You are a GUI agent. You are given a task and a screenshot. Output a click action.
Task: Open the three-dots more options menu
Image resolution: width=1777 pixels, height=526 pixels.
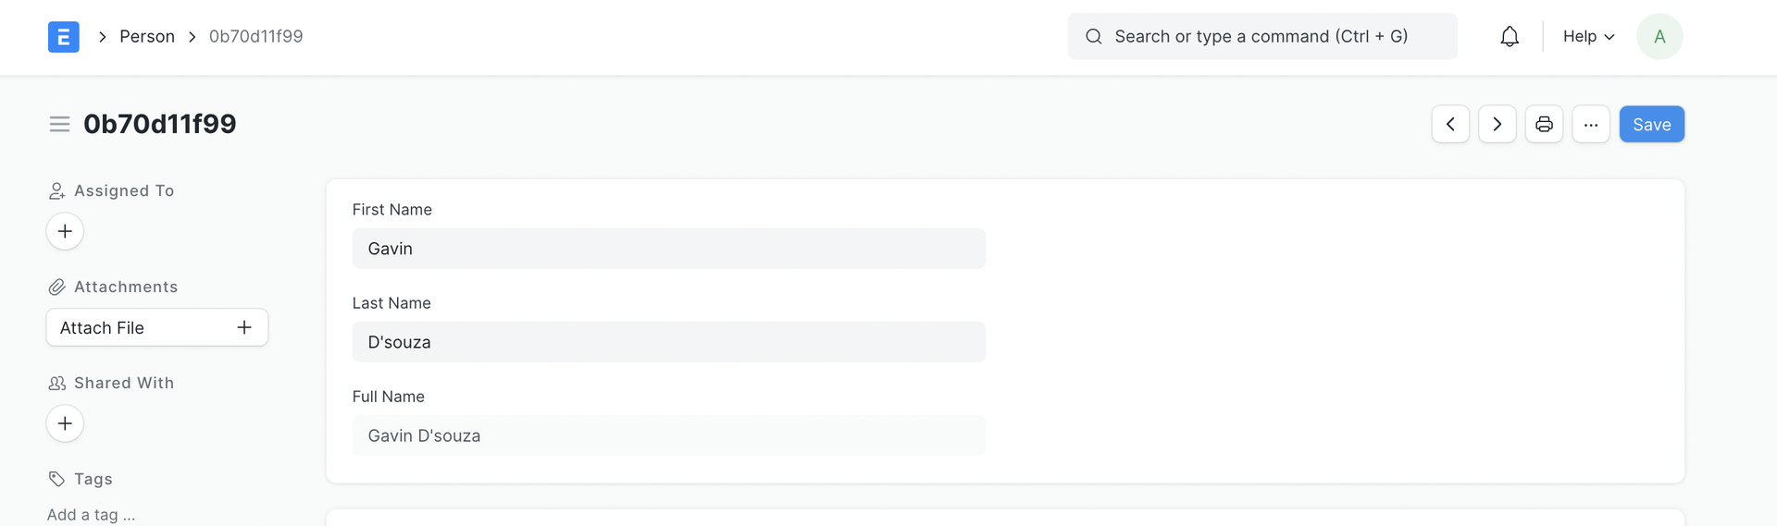point(1590,124)
